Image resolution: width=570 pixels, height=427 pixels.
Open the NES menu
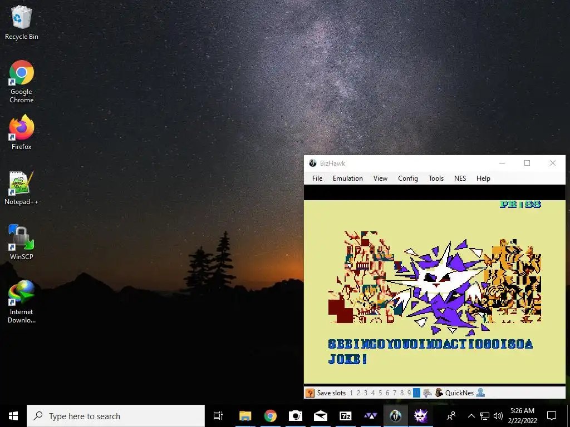460,178
